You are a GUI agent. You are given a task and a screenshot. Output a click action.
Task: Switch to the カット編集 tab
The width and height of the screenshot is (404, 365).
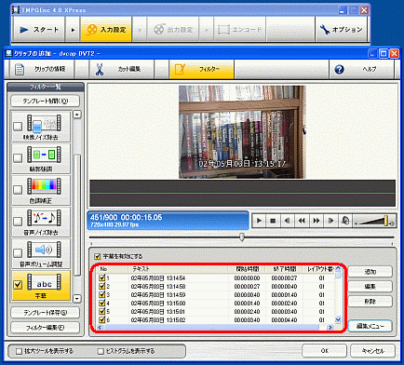(x=122, y=69)
